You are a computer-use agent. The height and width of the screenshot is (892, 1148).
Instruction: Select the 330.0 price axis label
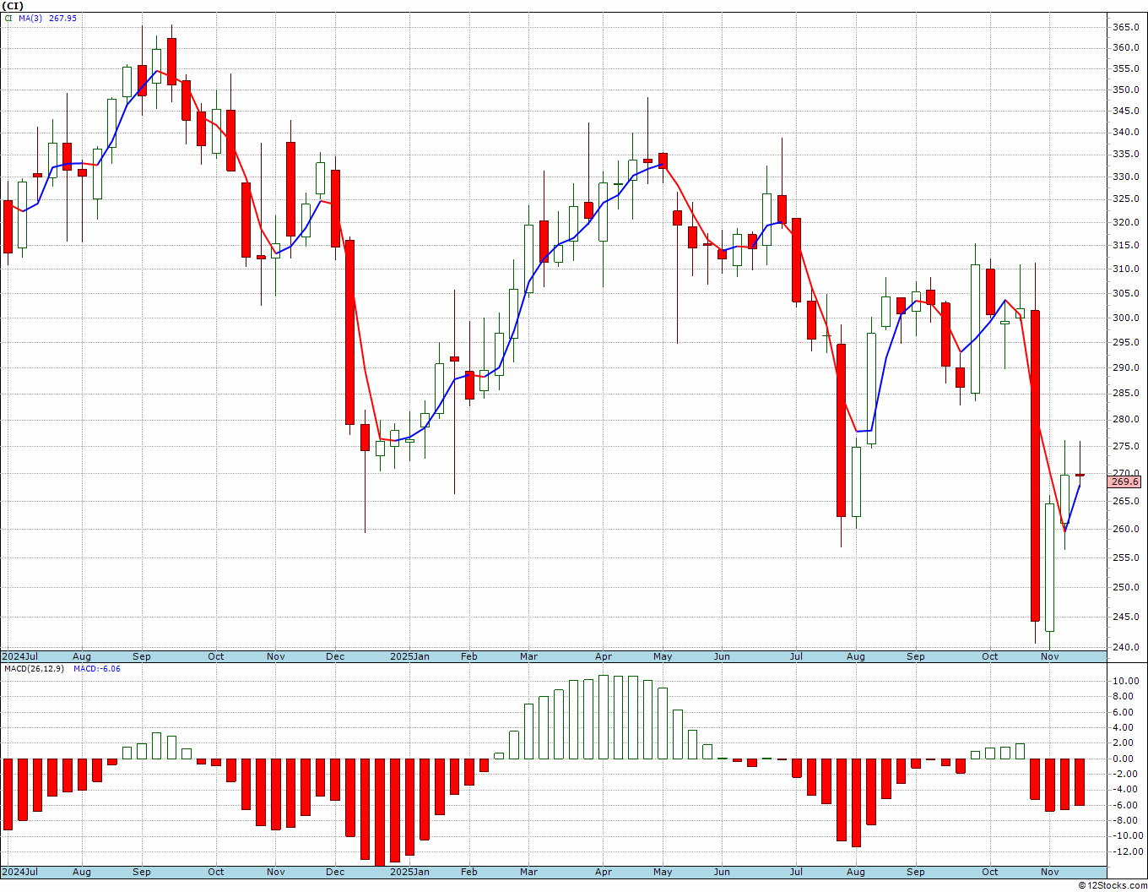1125,177
